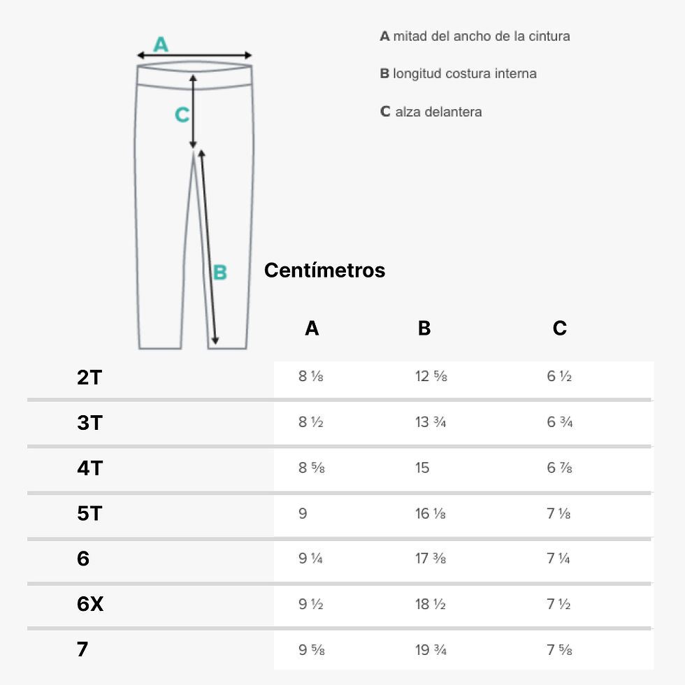Click the horizontal waist width arrow
This screenshot has height=685, width=685.
pyautogui.click(x=194, y=55)
